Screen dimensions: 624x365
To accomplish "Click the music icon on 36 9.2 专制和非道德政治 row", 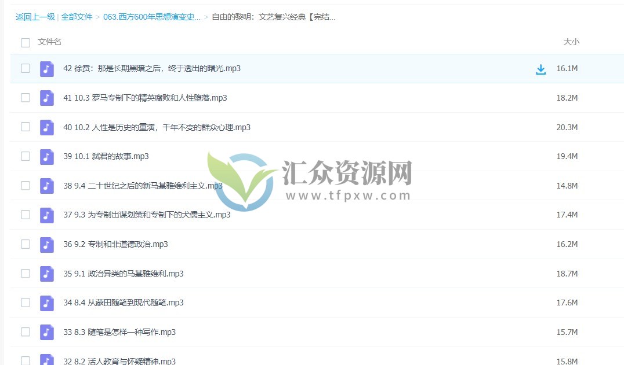I will pyautogui.click(x=46, y=244).
